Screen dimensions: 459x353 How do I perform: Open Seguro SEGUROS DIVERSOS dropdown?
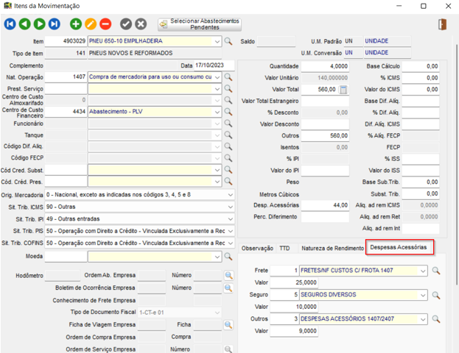pyautogui.click(x=422, y=295)
